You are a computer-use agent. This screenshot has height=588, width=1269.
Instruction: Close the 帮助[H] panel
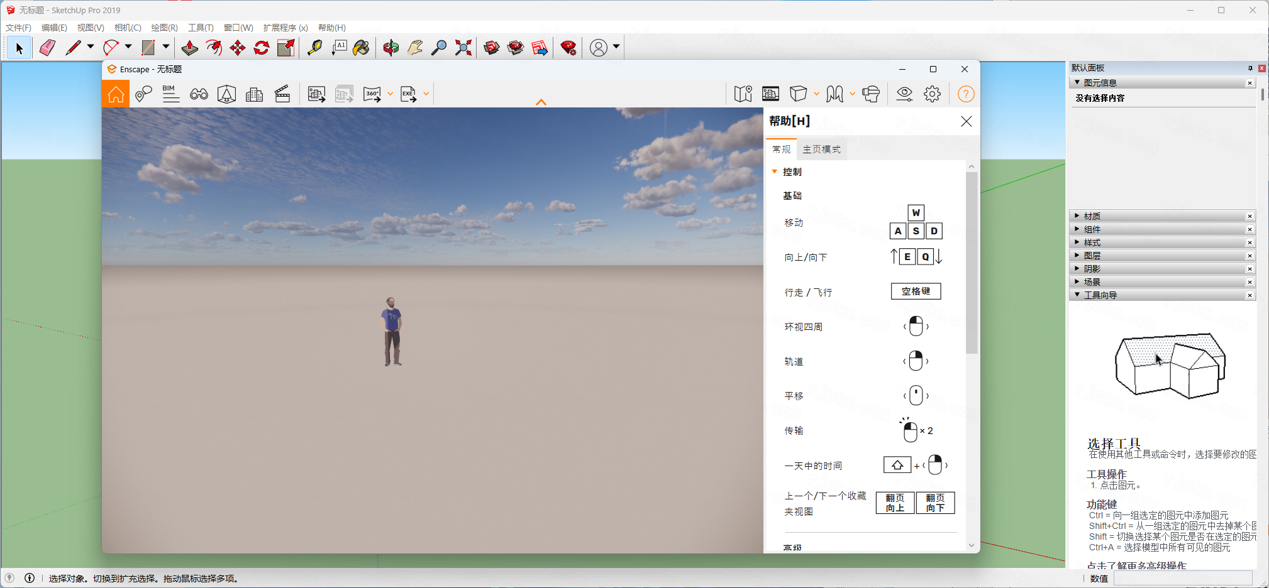click(967, 121)
